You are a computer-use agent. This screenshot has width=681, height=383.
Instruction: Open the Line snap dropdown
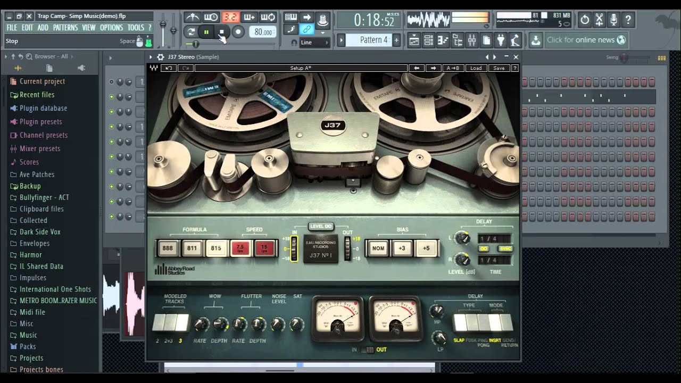pos(314,41)
